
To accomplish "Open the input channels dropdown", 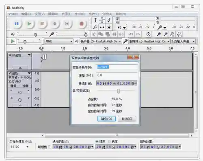I will pos(183,41).
